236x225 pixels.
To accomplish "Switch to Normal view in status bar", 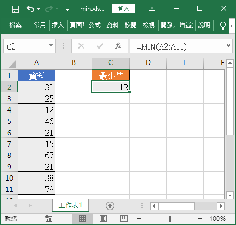I will coord(82,219).
